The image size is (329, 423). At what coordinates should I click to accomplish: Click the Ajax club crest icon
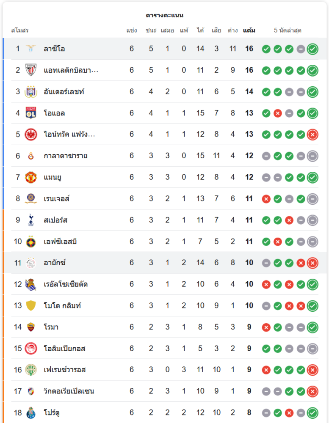pos(31,263)
